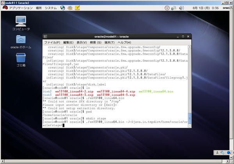234x164 pixels.
Task: Click the update notifier clock icon
Action: 167,8
